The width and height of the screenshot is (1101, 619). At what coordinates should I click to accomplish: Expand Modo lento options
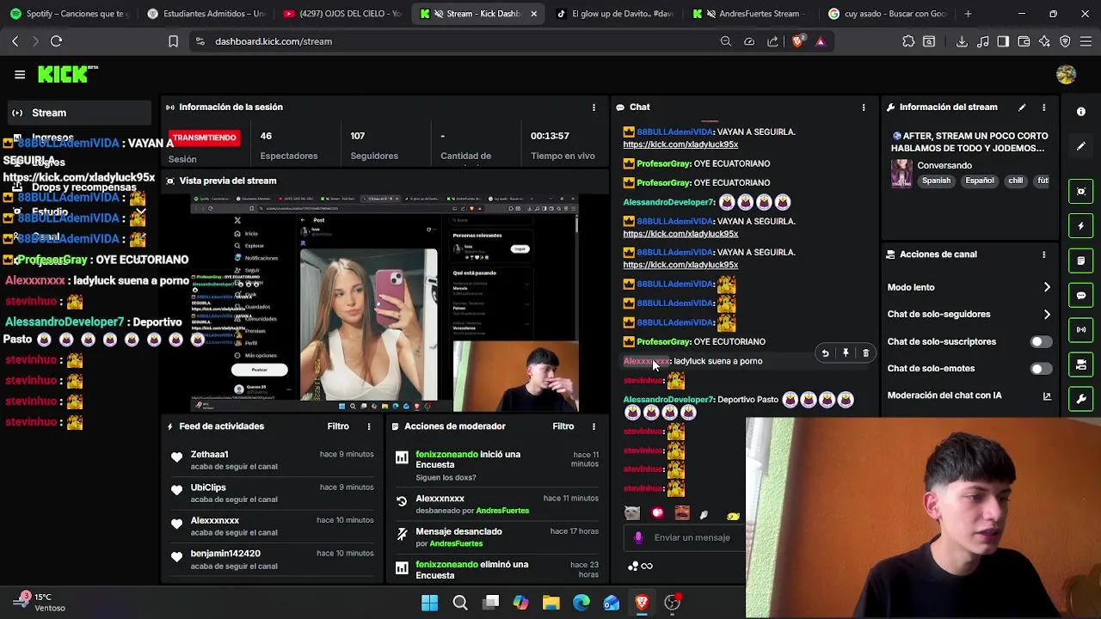coord(1047,287)
